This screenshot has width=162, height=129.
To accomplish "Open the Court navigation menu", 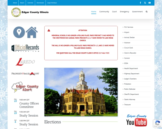I will pyautogui.click(x=114, y=12).
